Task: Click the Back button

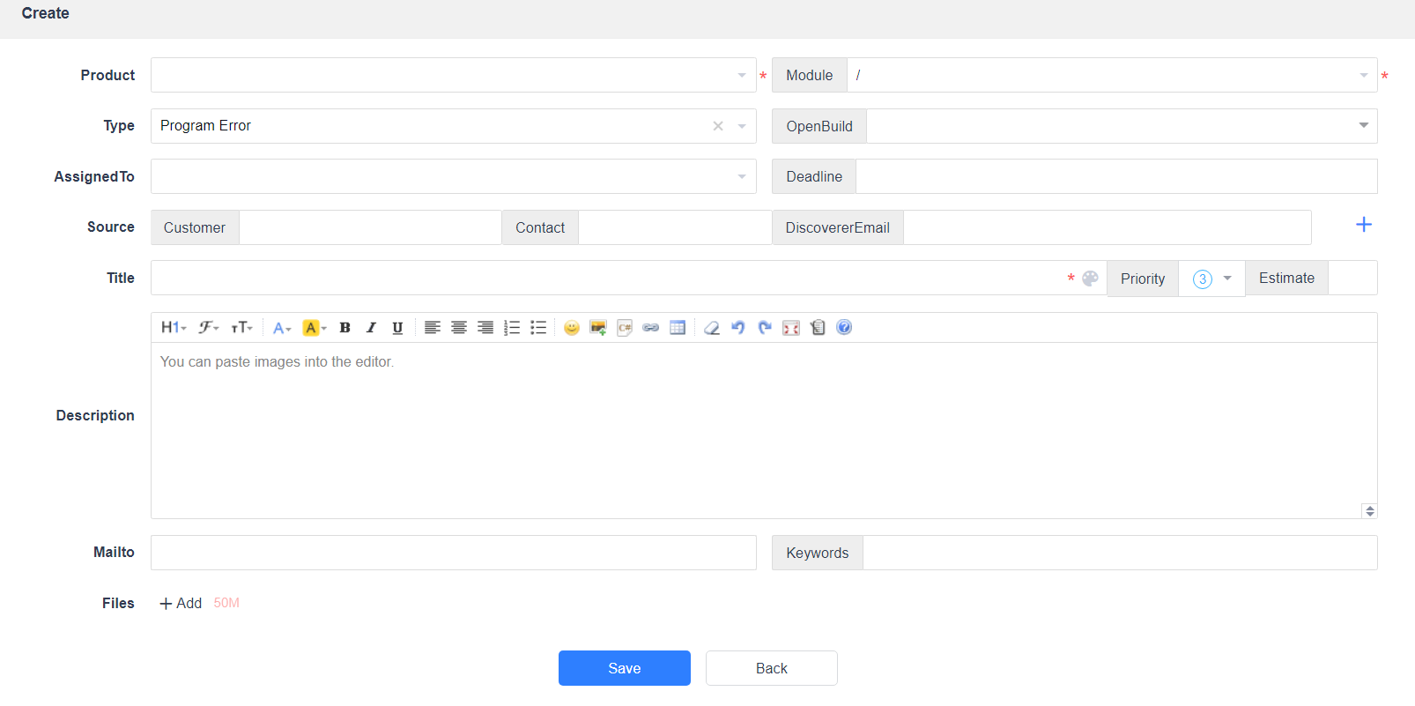Action: [x=771, y=668]
